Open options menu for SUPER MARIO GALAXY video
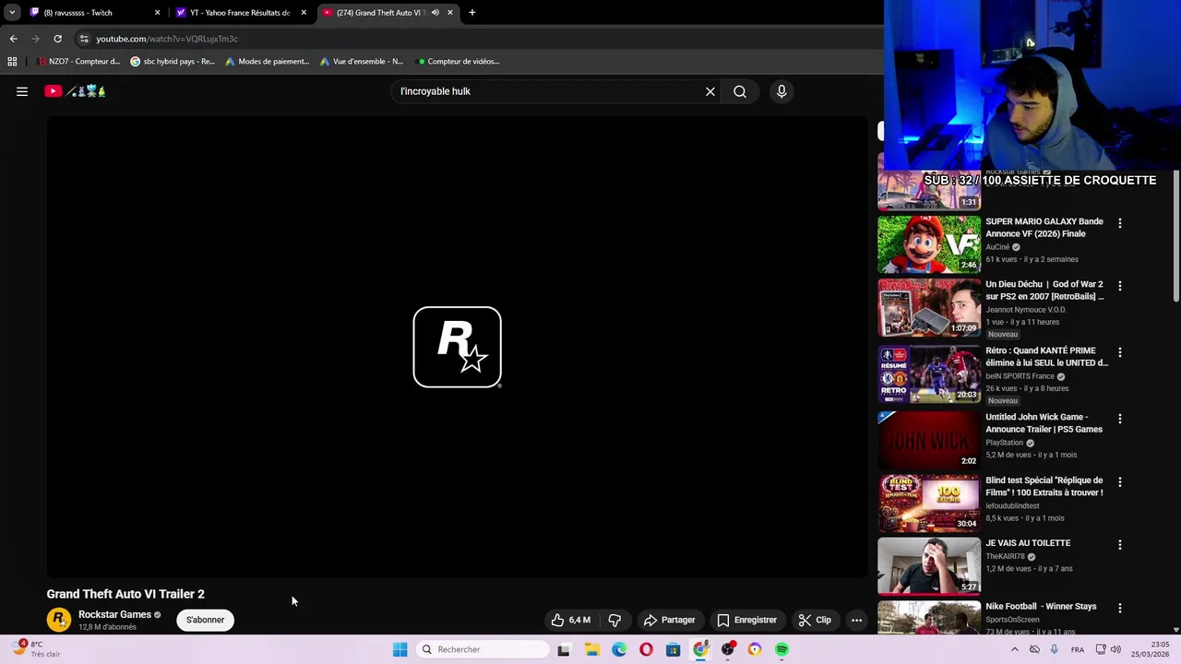The width and height of the screenshot is (1181, 664). [x=1120, y=223]
